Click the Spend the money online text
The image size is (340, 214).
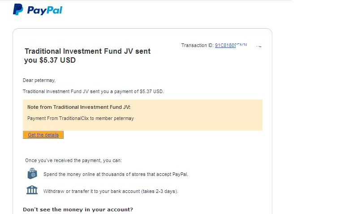click(x=116, y=174)
